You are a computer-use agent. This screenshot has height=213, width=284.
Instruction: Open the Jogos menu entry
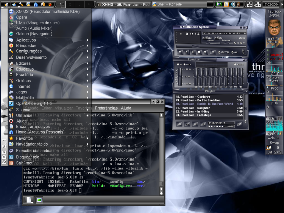pos(49,92)
